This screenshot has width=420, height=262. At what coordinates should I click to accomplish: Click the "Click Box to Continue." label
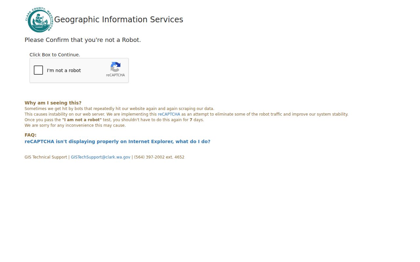coord(55,55)
